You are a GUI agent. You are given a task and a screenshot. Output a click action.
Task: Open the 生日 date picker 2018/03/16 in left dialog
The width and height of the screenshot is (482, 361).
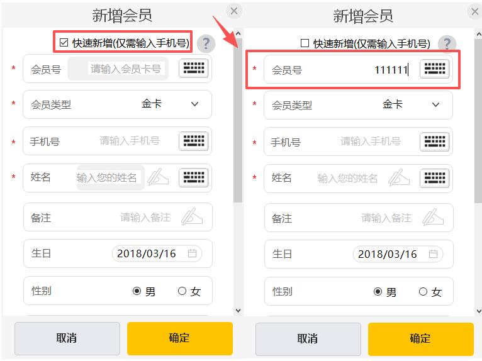coord(155,253)
